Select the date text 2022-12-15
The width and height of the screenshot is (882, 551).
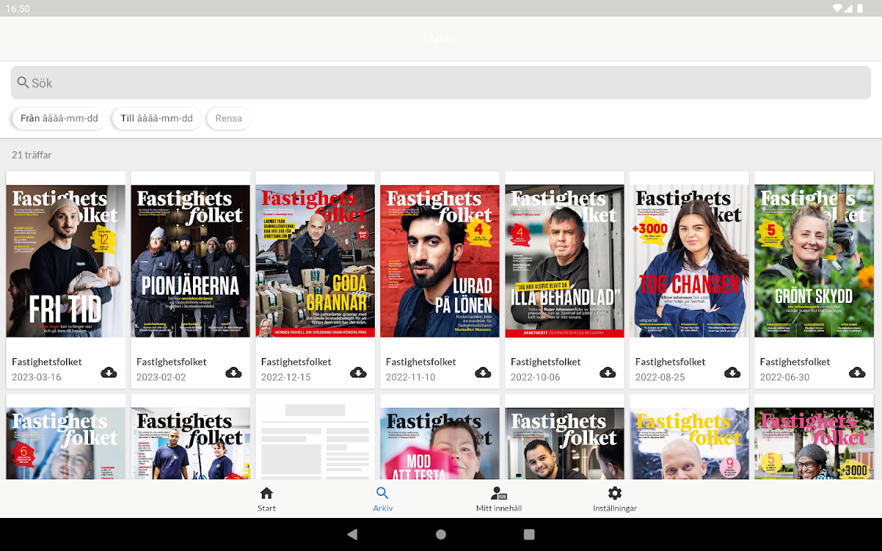286,377
